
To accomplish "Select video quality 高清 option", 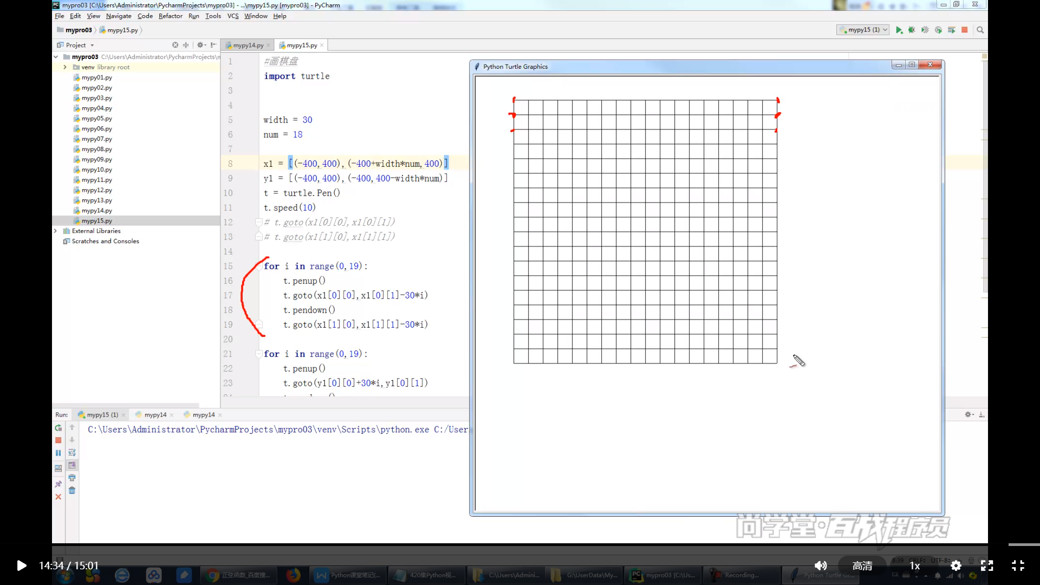I will (x=862, y=565).
